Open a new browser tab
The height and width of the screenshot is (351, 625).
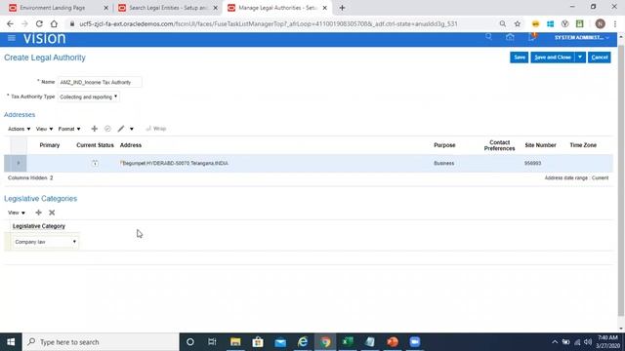[x=342, y=8]
